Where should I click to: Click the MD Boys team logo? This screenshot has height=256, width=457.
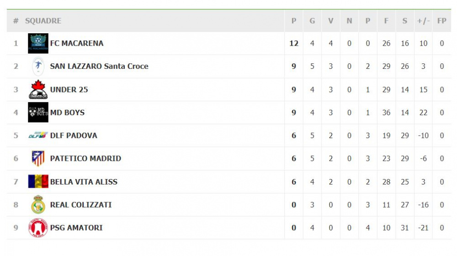(x=38, y=112)
